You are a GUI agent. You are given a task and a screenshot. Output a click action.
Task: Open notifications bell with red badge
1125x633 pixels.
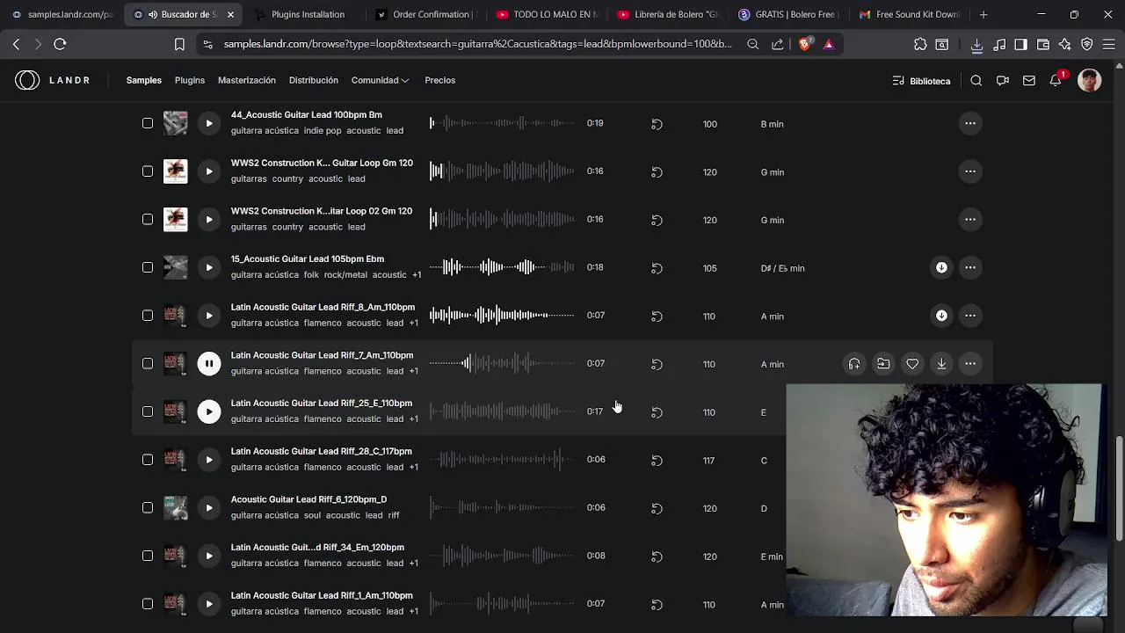click(x=1056, y=80)
